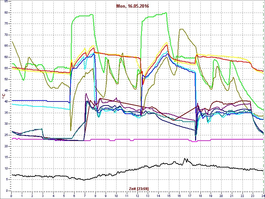This screenshot has height=199, width=265.
Task: Click hour 13 on the time axis
Action: [148, 196]
